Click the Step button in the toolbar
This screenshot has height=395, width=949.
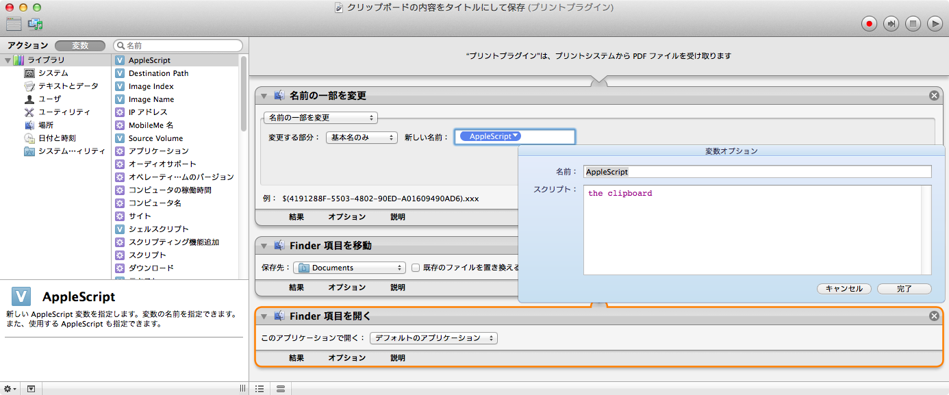(x=891, y=24)
